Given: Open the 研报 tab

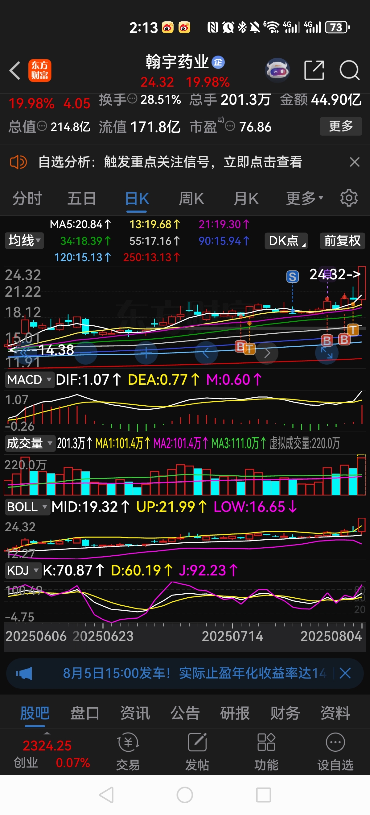Looking at the screenshot, I should (x=235, y=713).
